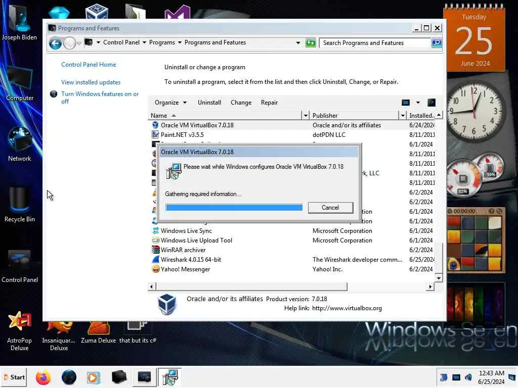Viewport: 518px width, 388px height.
Task: Open the media player taskbar icon
Action: pos(93,377)
